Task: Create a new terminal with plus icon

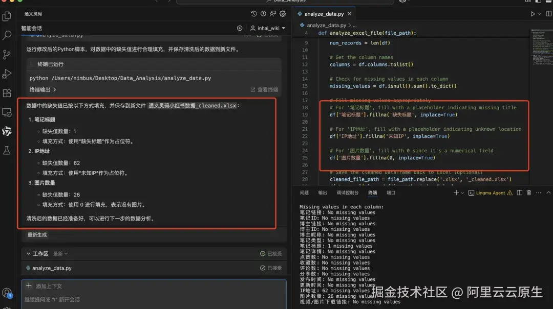Action: click(x=456, y=193)
